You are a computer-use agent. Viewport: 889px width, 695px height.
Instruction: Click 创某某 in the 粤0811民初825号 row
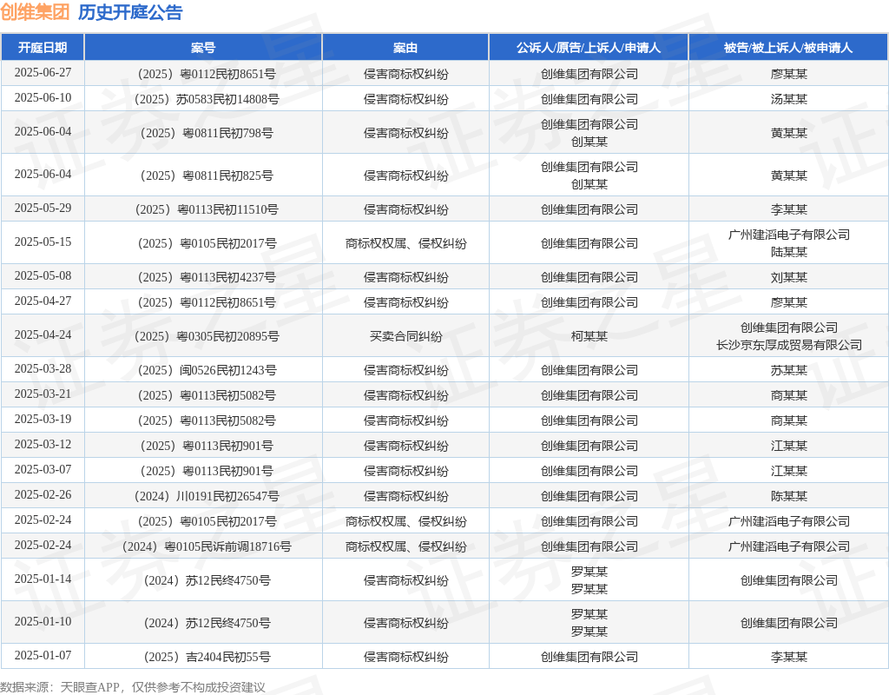pyautogui.click(x=589, y=184)
